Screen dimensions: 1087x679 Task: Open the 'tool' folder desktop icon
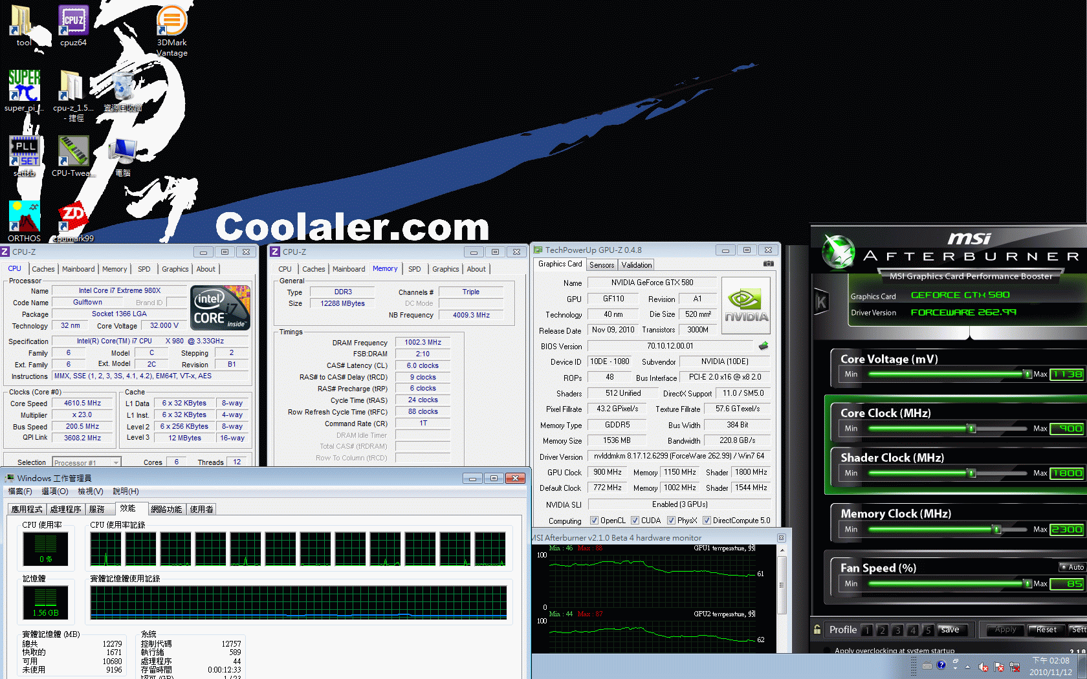24,26
